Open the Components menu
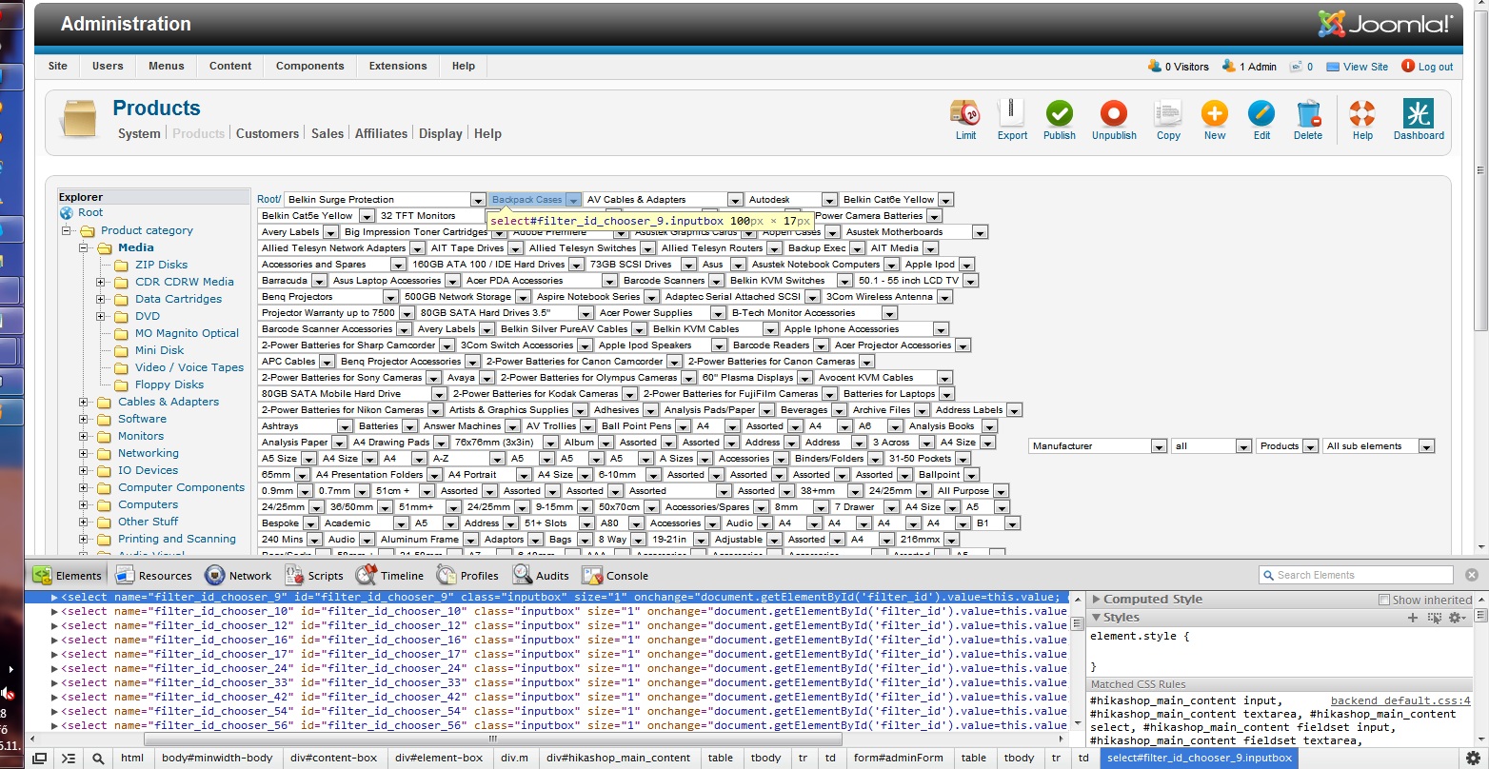Screen dimensions: 1489x769 coord(310,66)
